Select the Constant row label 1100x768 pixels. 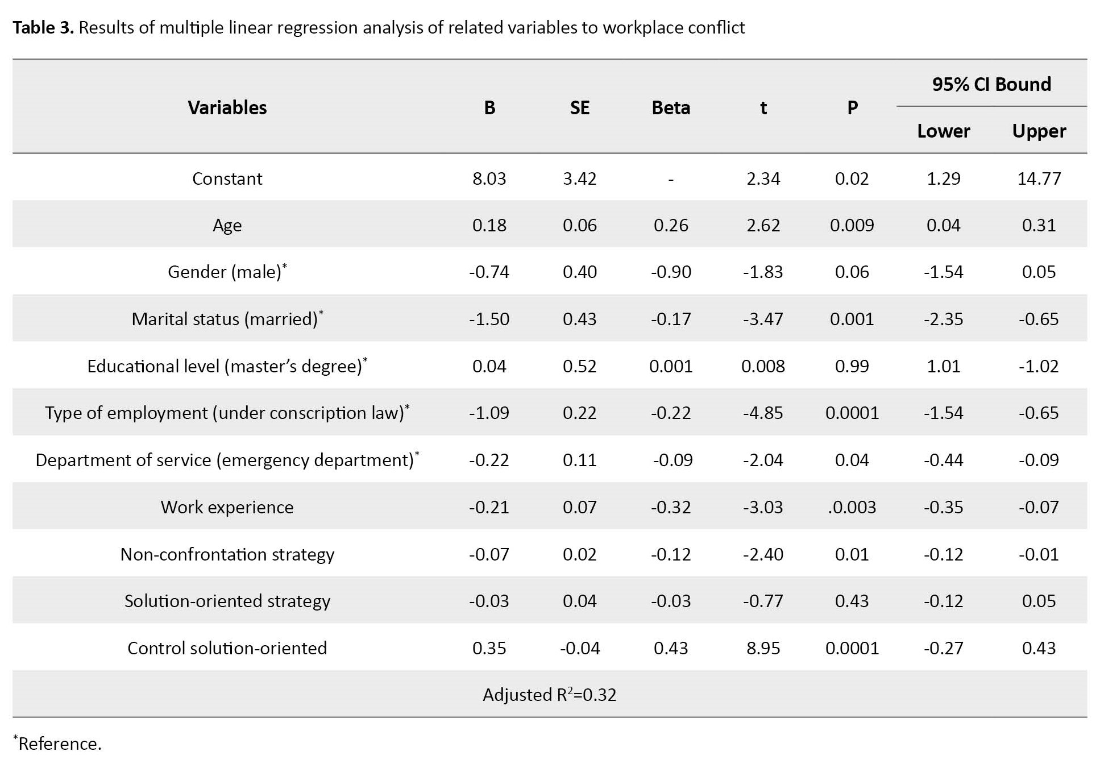point(227,178)
